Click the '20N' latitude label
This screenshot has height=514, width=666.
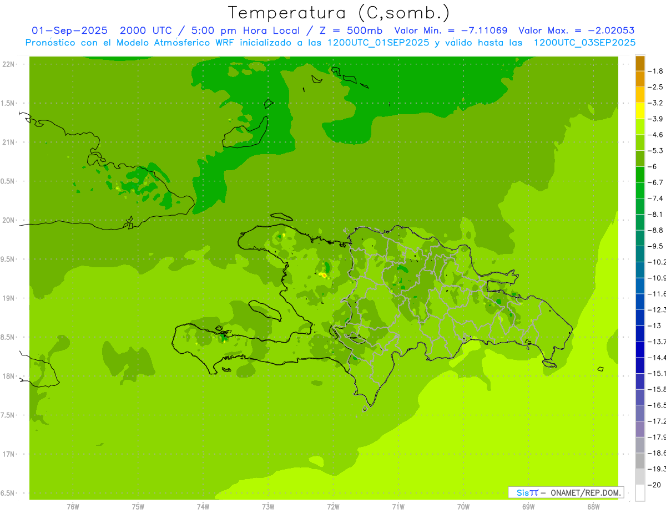click(9, 220)
